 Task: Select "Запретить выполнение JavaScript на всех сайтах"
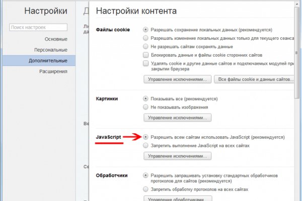click(146, 145)
